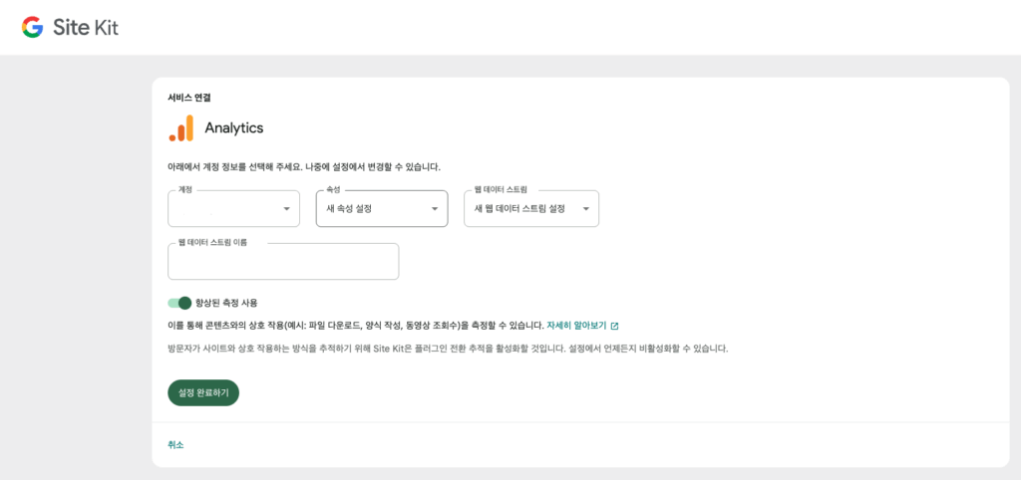The height and width of the screenshot is (480, 1021).
Task: Click the 서비스 연결 heading
Action: click(x=189, y=98)
